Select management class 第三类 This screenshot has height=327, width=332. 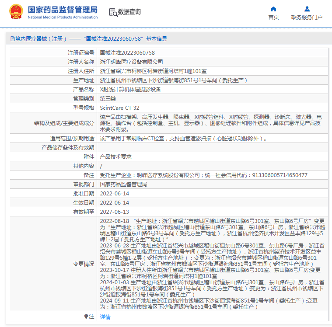[108, 99]
